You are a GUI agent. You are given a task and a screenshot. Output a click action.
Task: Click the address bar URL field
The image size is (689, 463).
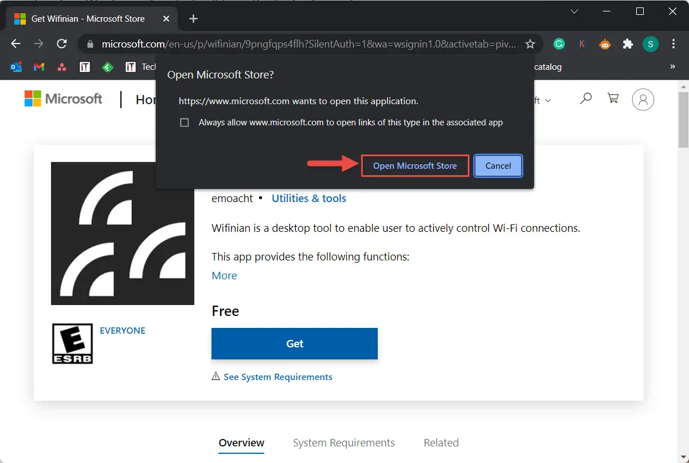310,44
